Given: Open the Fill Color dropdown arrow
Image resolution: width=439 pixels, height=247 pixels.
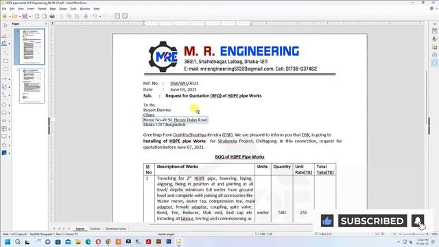Looking at the screenshot, I should tap(9, 44).
